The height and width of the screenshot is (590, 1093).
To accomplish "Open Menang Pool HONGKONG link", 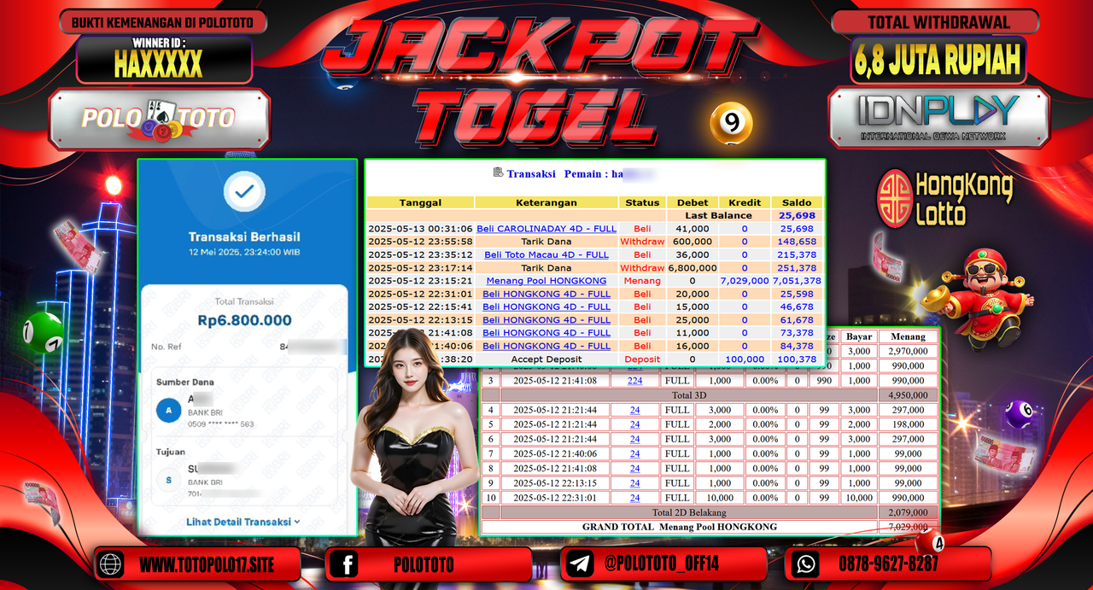I will pos(546,280).
